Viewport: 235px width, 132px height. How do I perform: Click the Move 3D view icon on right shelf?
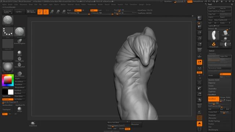[x=199, y=88]
